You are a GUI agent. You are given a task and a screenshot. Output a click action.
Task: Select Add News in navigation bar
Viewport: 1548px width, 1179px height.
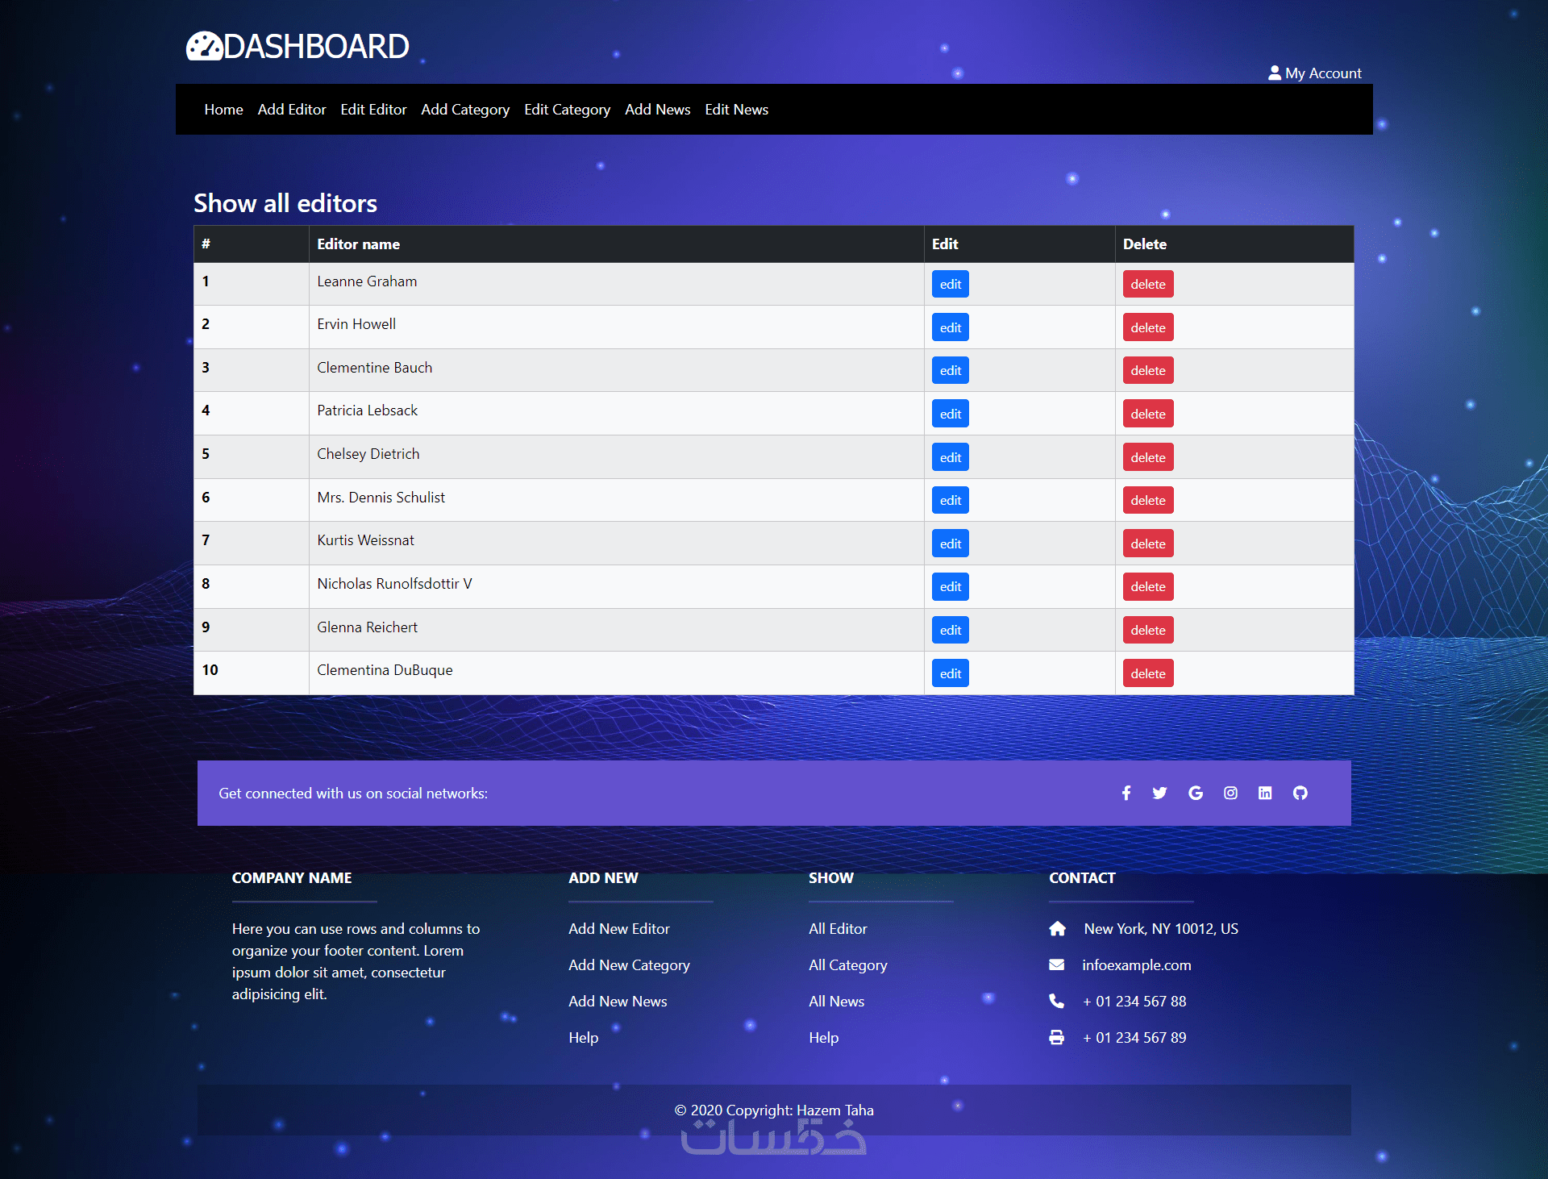pos(657,109)
